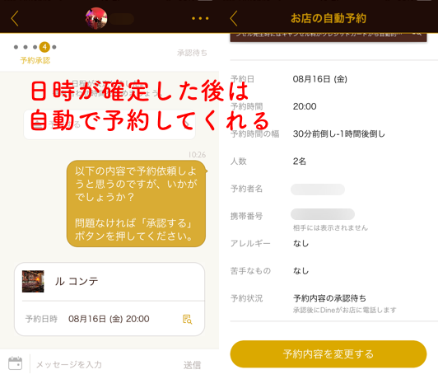Tap the blurred 予約者名 field
This screenshot has height=379, width=438.
coord(318,189)
